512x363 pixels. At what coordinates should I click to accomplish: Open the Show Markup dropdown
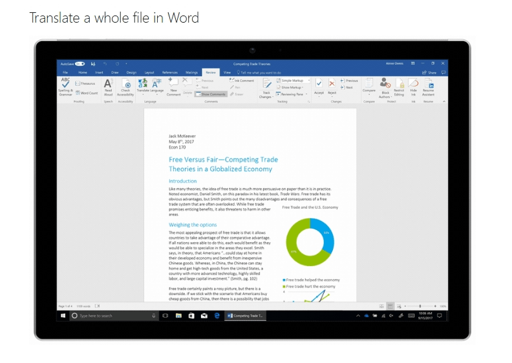[290, 87]
